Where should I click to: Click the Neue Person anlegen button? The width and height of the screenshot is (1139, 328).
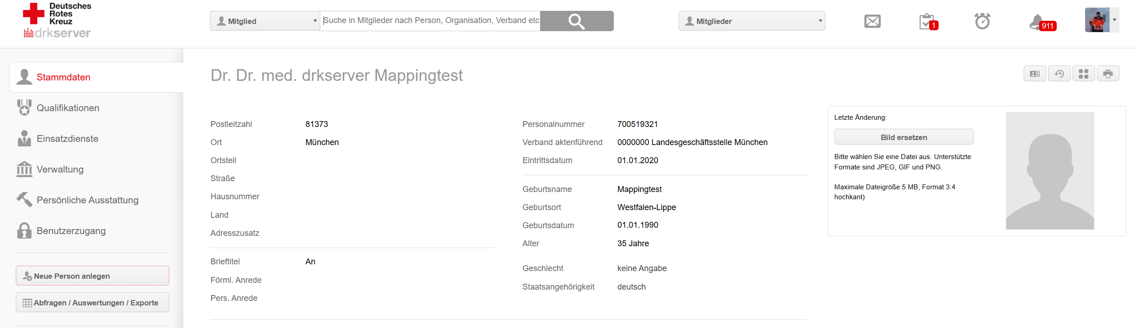(92, 276)
